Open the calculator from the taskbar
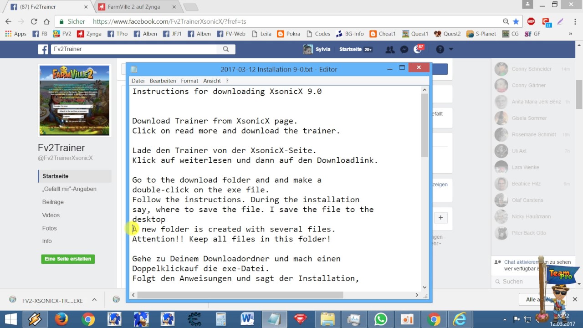The image size is (583, 328). click(x=221, y=319)
